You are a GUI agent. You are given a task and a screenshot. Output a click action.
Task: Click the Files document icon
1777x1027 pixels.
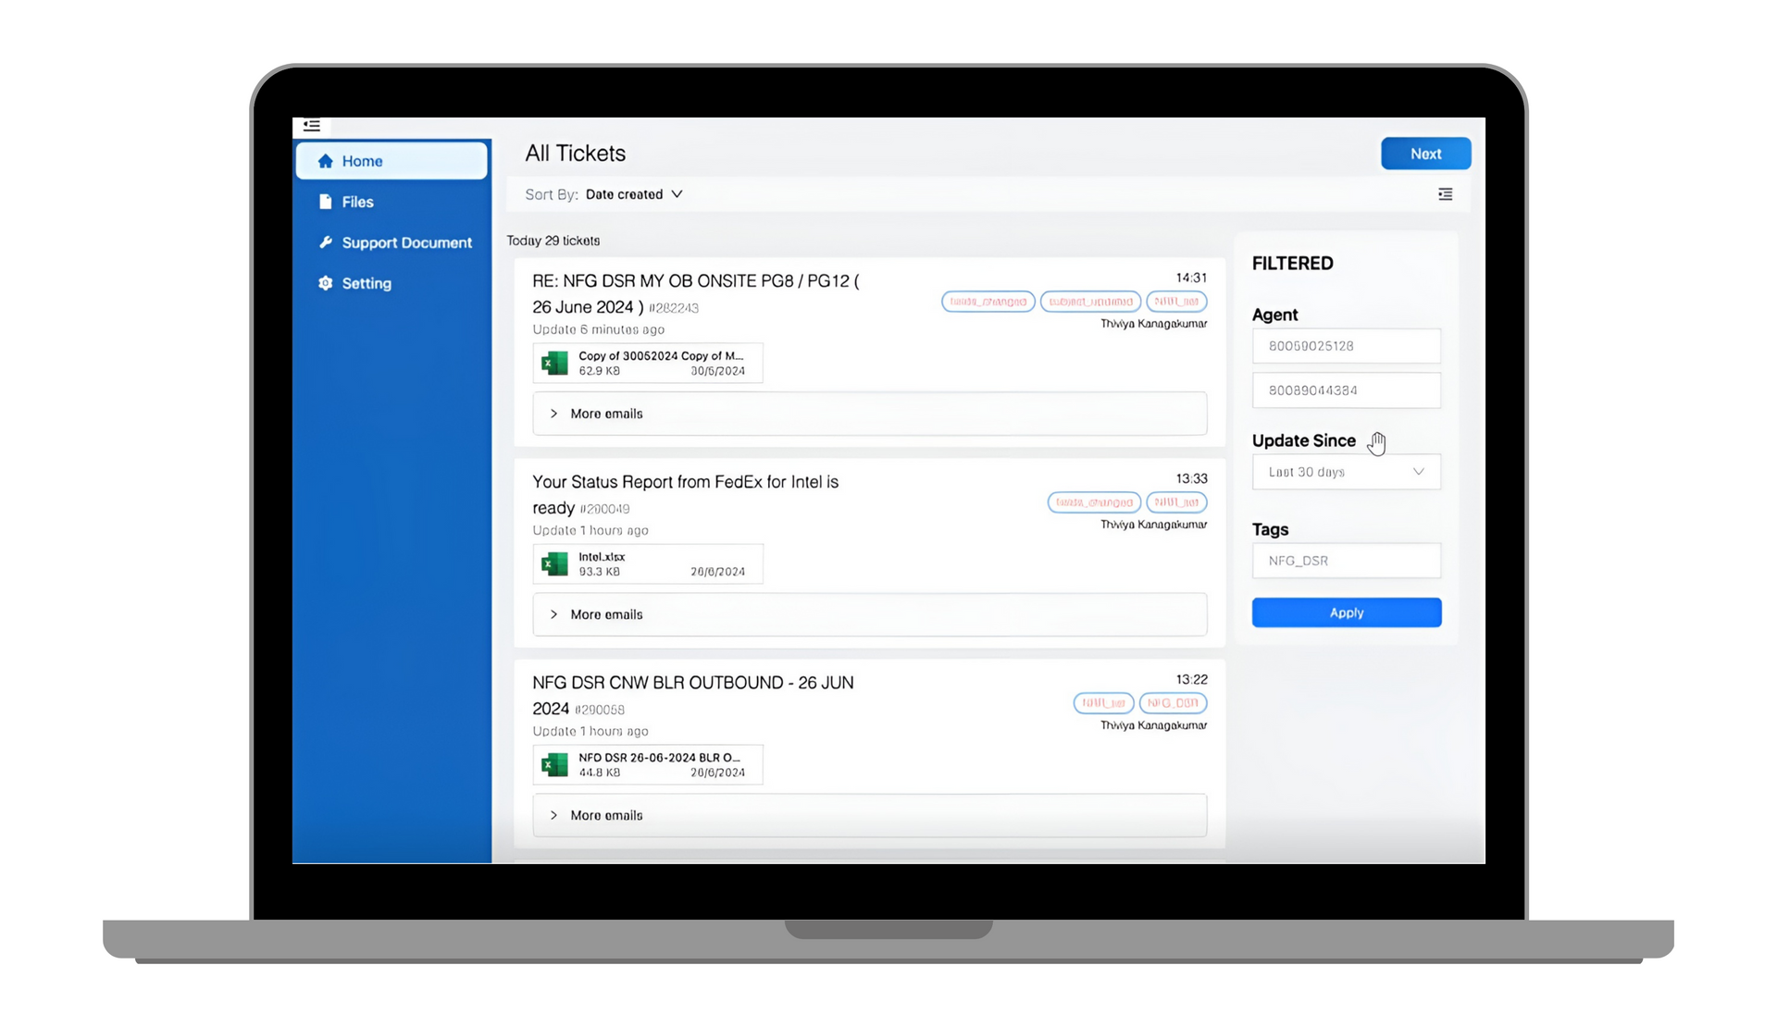click(325, 202)
